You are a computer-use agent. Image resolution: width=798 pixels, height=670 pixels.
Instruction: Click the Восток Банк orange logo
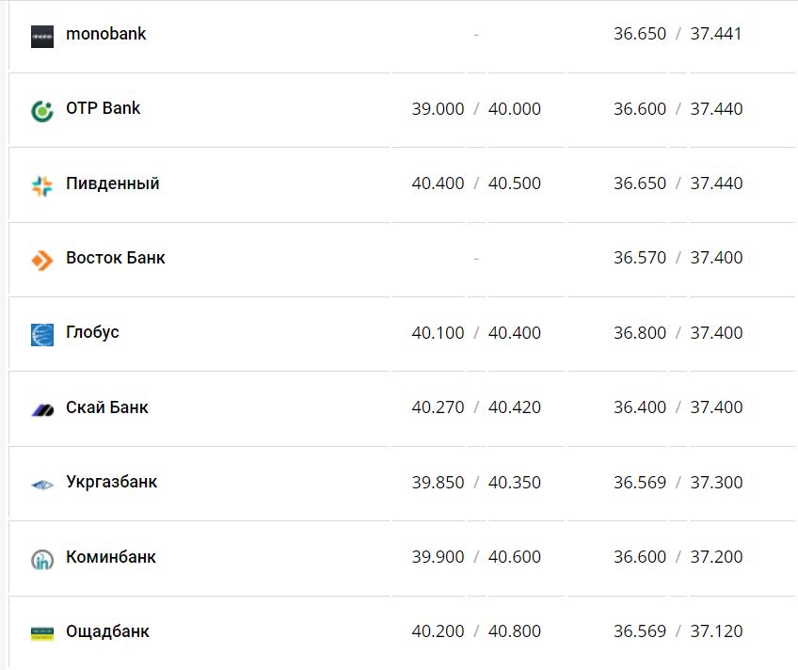[42, 260]
